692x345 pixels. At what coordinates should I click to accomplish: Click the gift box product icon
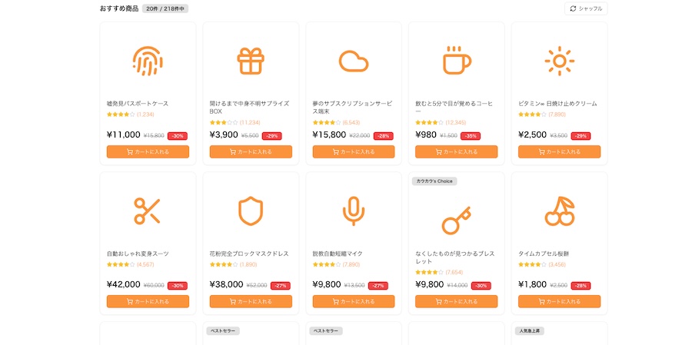click(250, 61)
